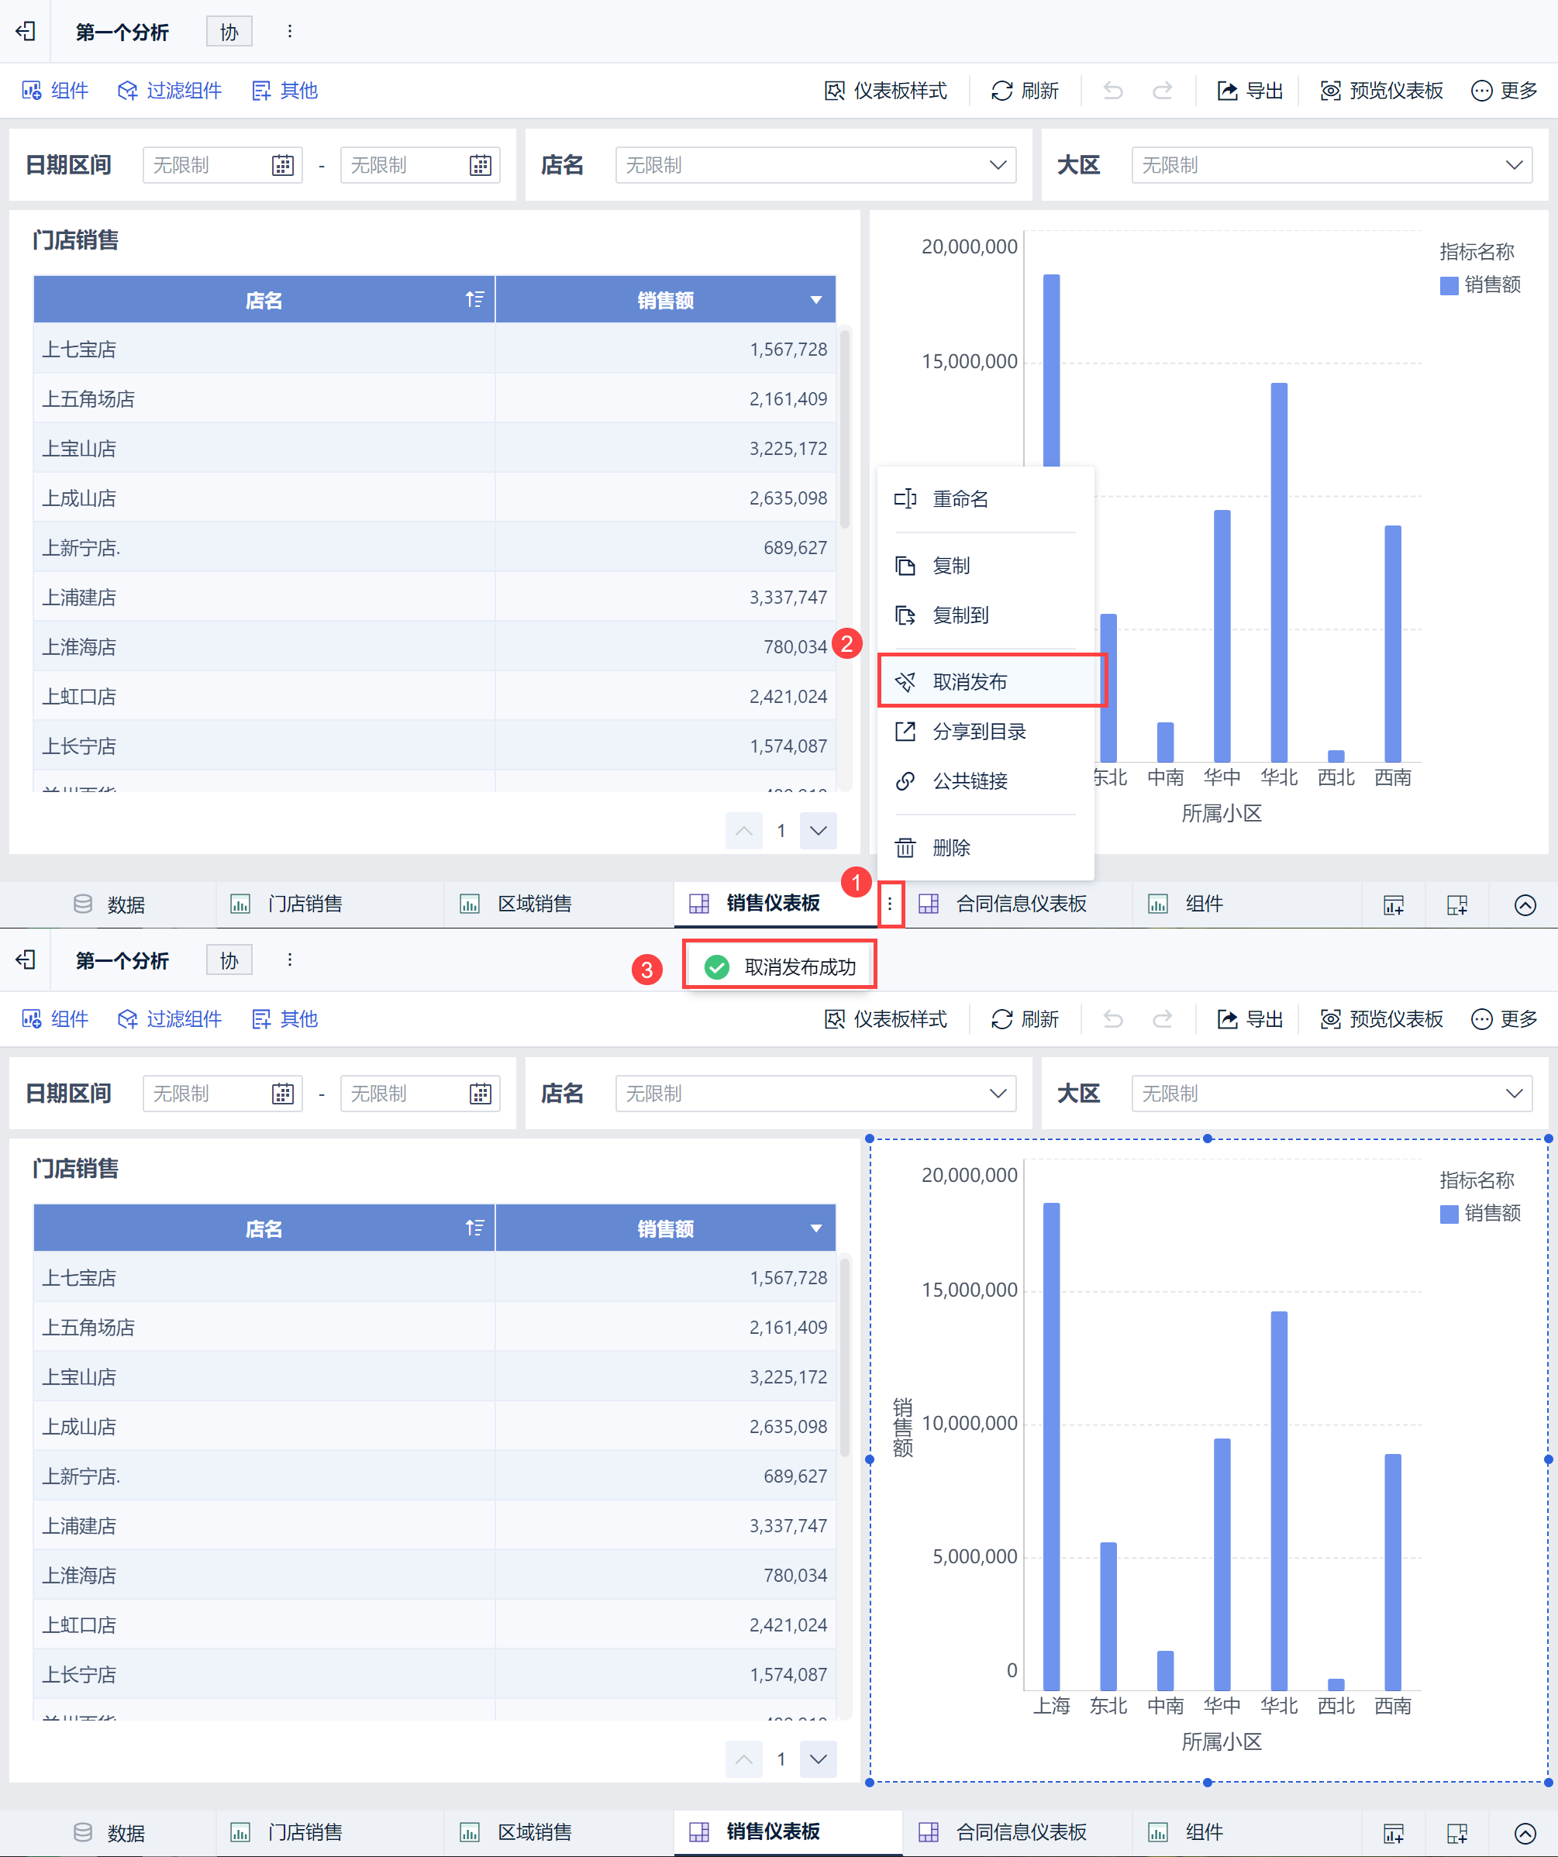Click the three-dot icon beside 销售仪表板 tab
This screenshot has height=1857, width=1558.
pyautogui.click(x=891, y=904)
